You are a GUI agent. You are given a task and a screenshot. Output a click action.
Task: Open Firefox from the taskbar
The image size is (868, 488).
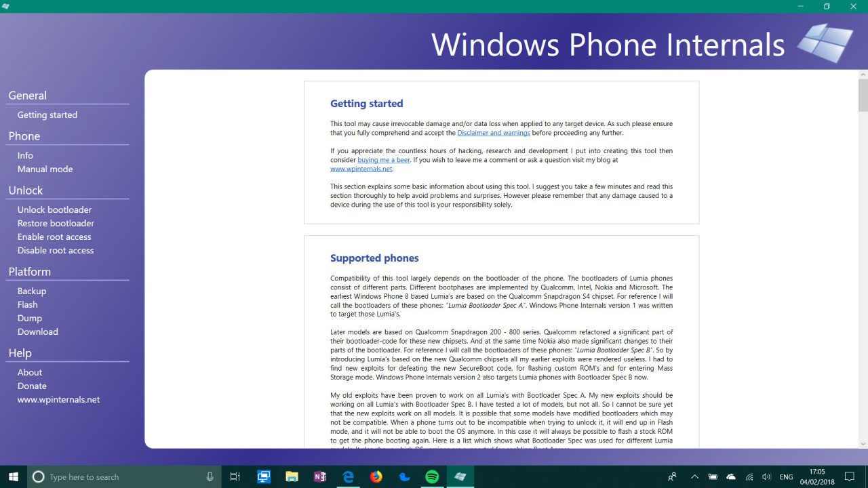[x=376, y=476]
